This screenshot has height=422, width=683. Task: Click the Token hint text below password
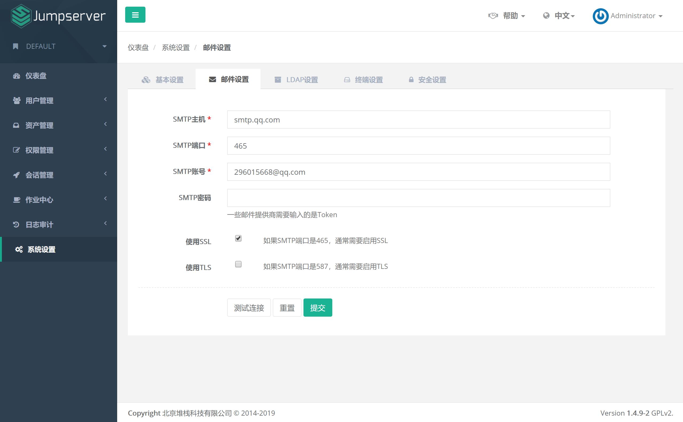click(x=282, y=215)
